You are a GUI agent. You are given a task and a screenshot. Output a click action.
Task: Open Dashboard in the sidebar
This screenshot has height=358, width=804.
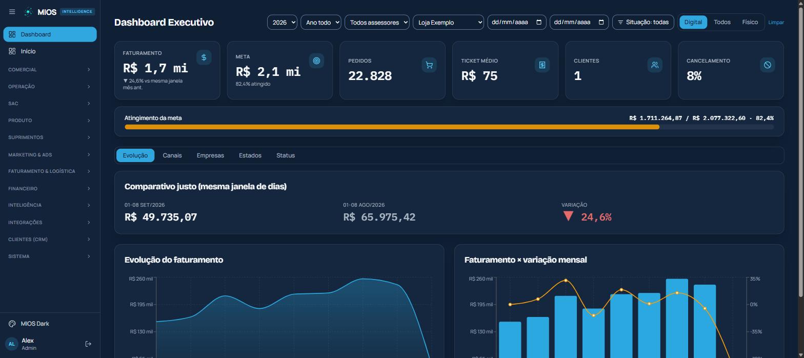(x=50, y=34)
